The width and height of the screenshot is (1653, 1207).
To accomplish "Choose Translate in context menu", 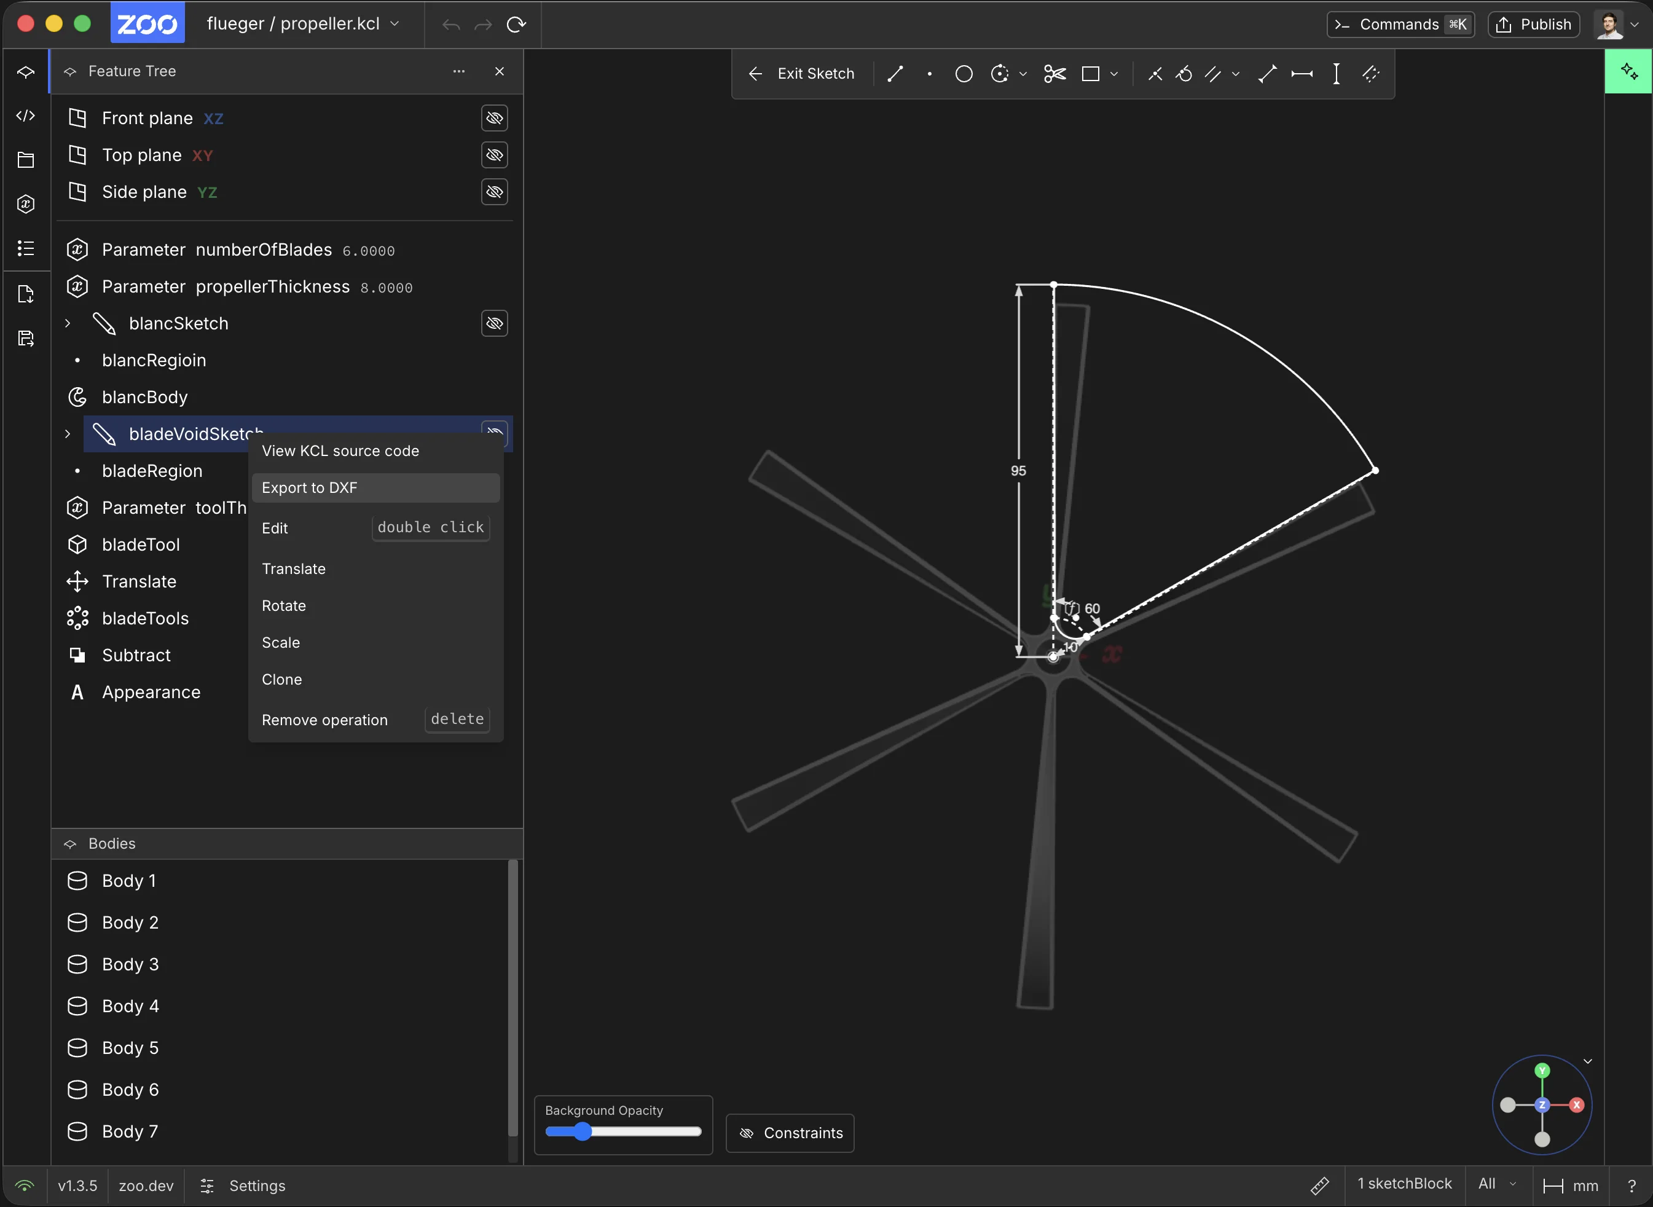I will (375, 569).
